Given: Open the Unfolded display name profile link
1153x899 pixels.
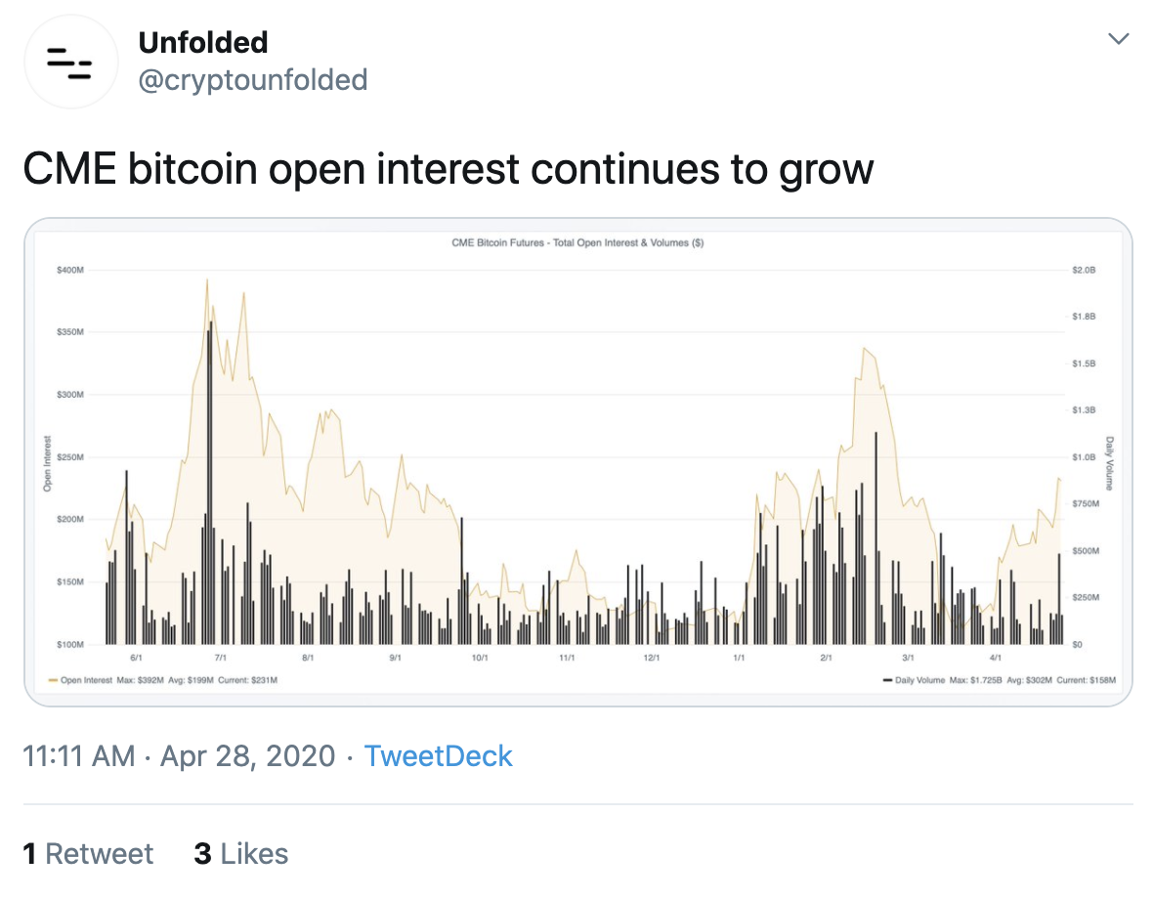Looking at the screenshot, I should (203, 42).
